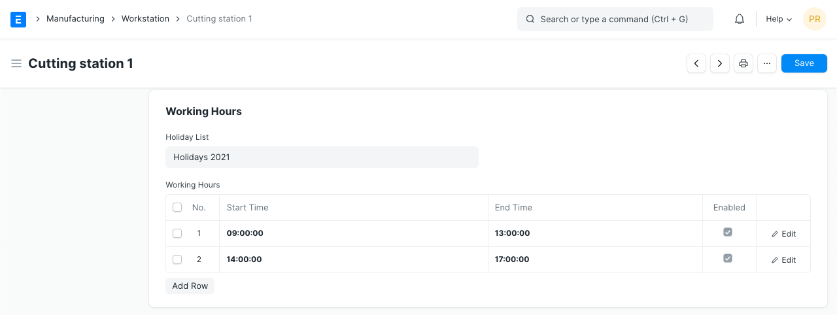Viewport: 837px width, 315px height.
Task: Open the notifications bell
Action: (x=740, y=20)
